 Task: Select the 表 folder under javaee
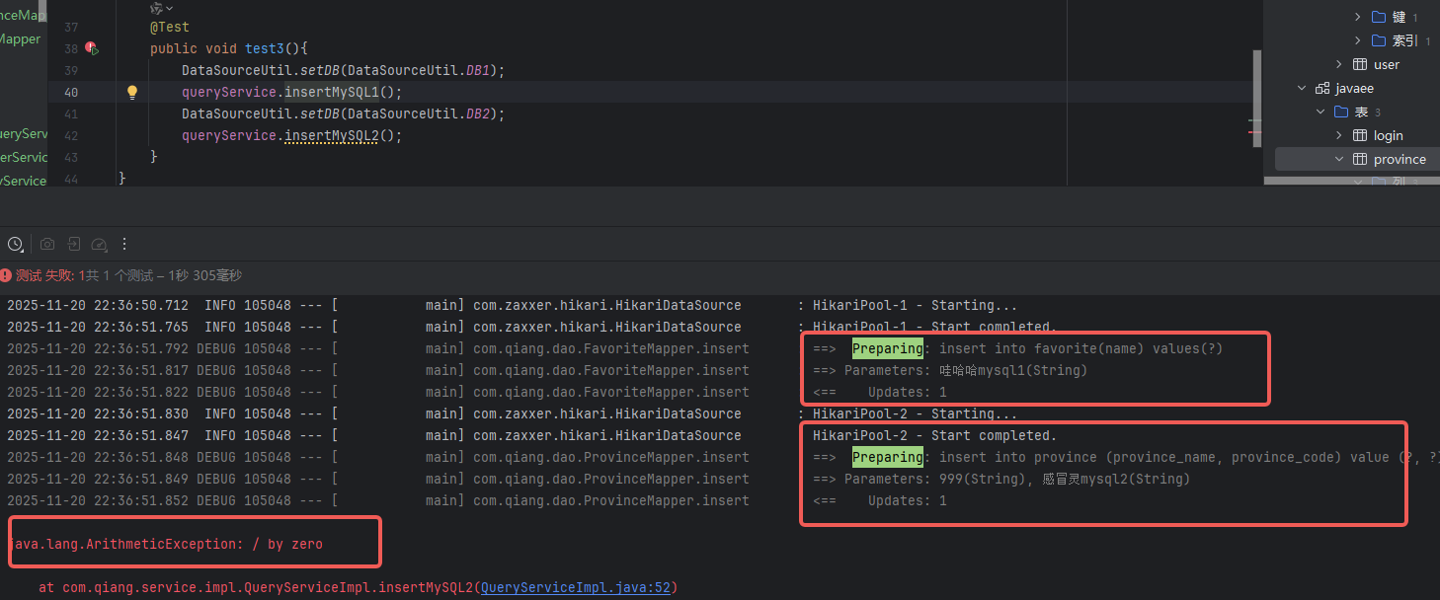click(x=1360, y=112)
